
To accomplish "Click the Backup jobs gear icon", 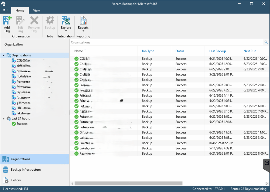I will point(50,21).
